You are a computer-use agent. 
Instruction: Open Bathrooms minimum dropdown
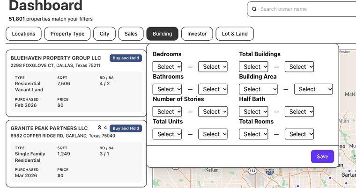[x=167, y=89]
